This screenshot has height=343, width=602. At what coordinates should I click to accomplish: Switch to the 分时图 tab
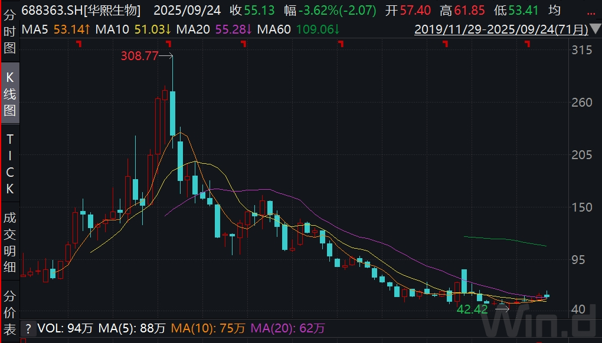pyautogui.click(x=9, y=31)
